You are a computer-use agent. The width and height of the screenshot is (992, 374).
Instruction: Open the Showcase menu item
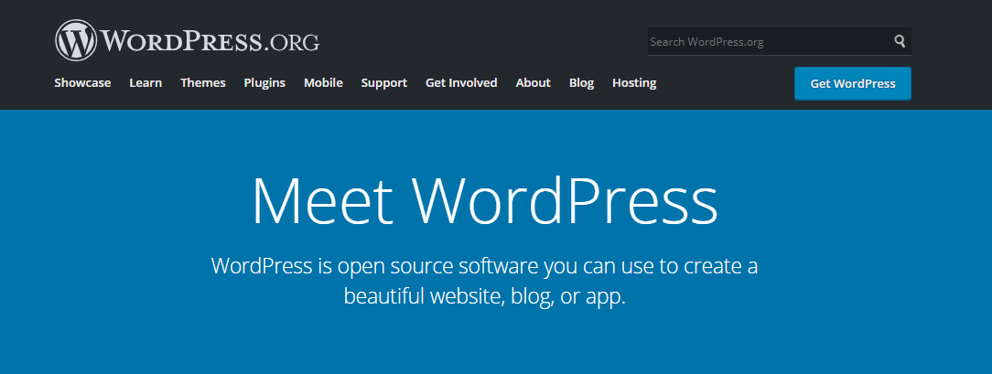82,83
